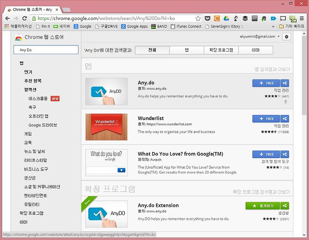Click the browser back arrow
309x240 pixels.
click(7, 18)
